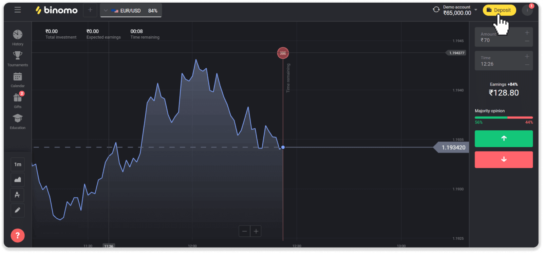543x253 pixels.
Task: Place an up trade with green button
Action: tap(504, 139)
